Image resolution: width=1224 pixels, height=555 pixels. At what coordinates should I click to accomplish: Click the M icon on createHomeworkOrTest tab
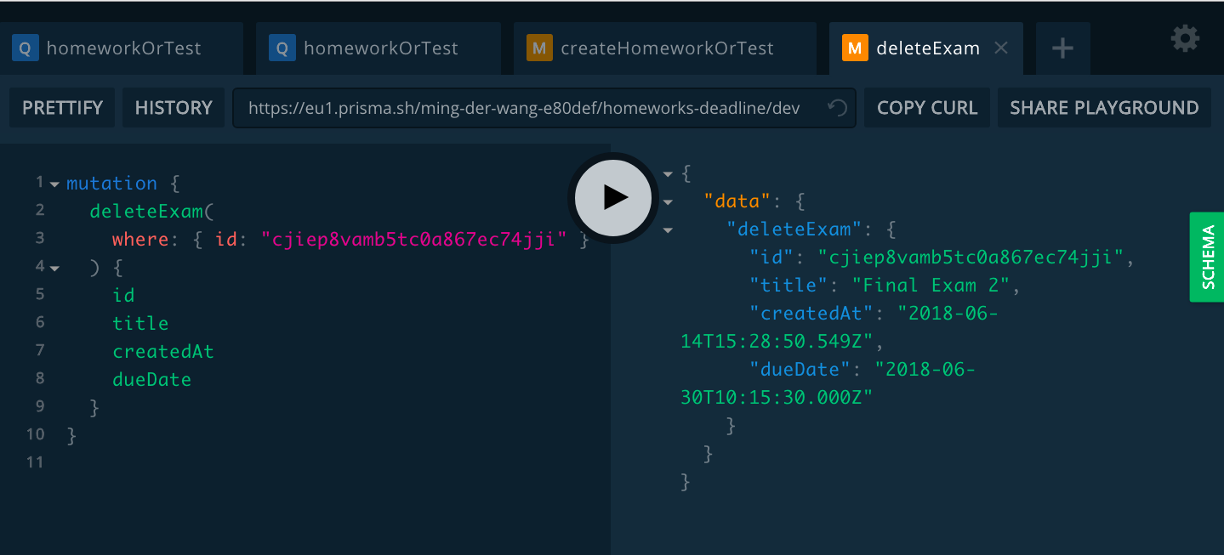tap(539, 48)
